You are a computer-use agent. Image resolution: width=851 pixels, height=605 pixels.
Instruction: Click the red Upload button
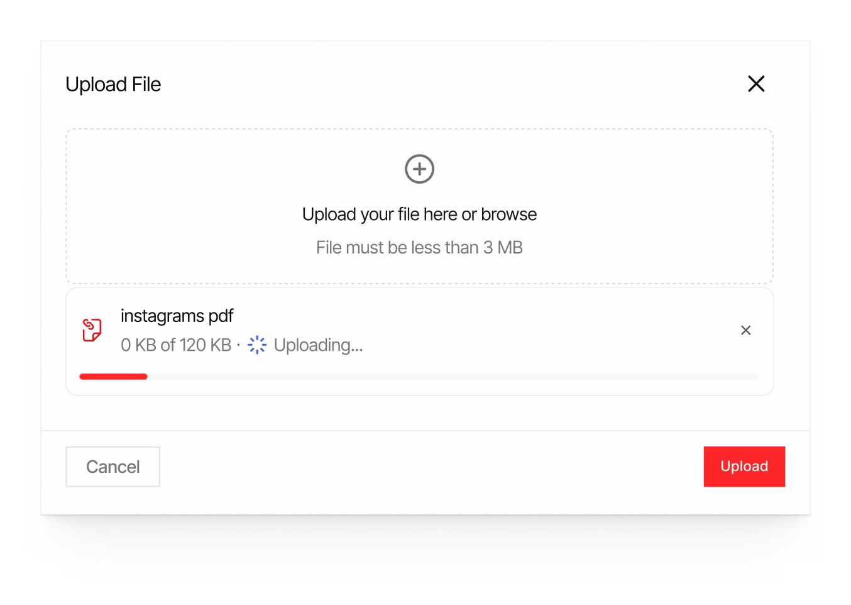pyautogui.click(x=744, y=467)
